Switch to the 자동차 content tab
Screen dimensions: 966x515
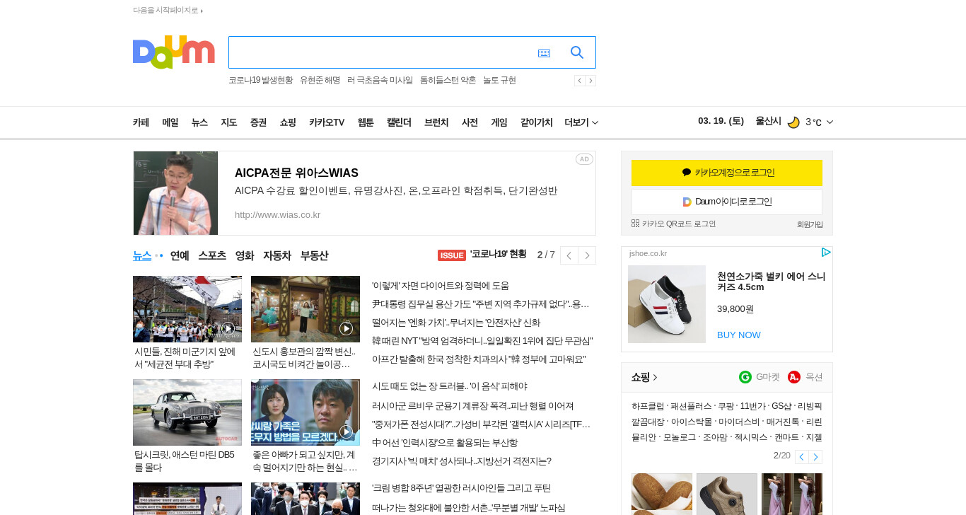(x=277, y=255)
